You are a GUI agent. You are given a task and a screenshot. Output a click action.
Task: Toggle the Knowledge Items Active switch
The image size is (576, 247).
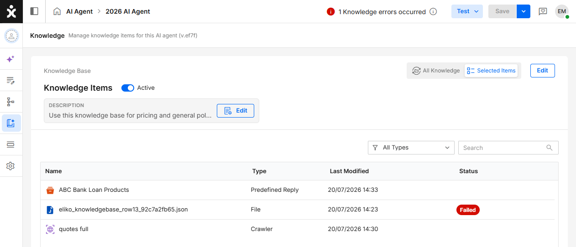pyautogui.click(x=128, y=88)
